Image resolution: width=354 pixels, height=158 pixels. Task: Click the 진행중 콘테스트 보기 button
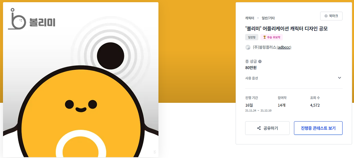[x=318, y=128]
